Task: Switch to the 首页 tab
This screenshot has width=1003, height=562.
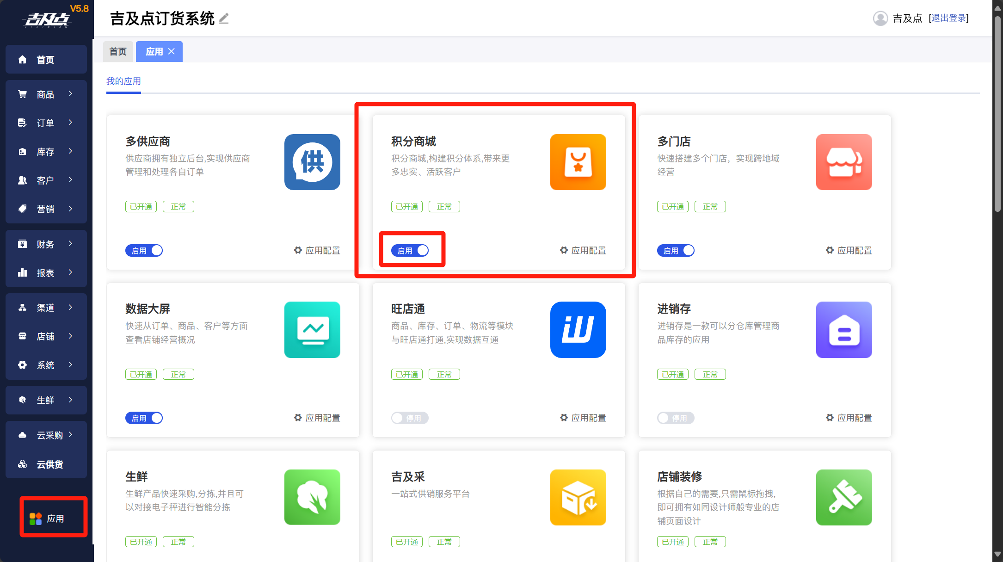Action: click(118, 51)
